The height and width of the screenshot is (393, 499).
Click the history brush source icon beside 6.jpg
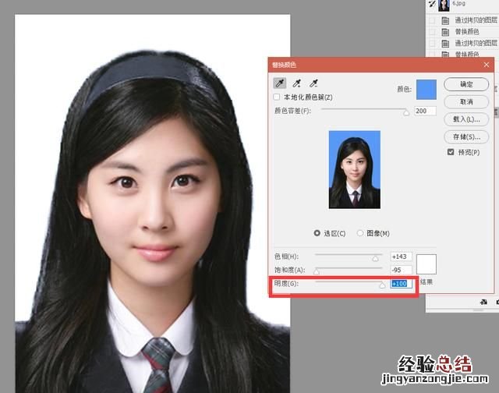432,4
